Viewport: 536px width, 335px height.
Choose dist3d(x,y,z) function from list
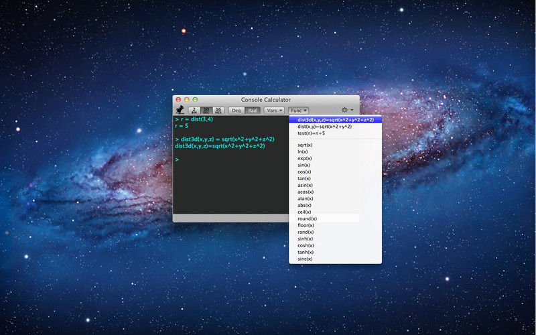(x=336, y=120)
